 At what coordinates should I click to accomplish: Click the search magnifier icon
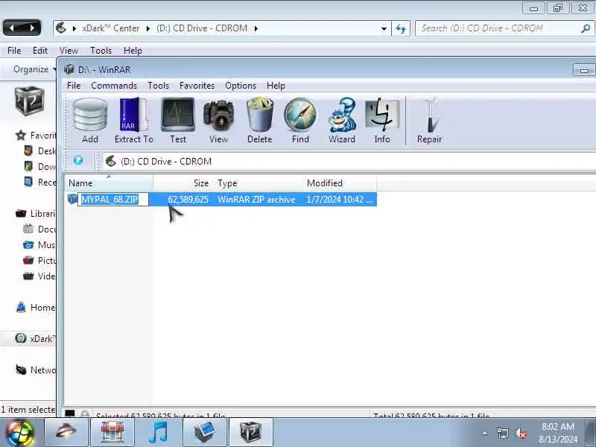[x=586, y=28]
